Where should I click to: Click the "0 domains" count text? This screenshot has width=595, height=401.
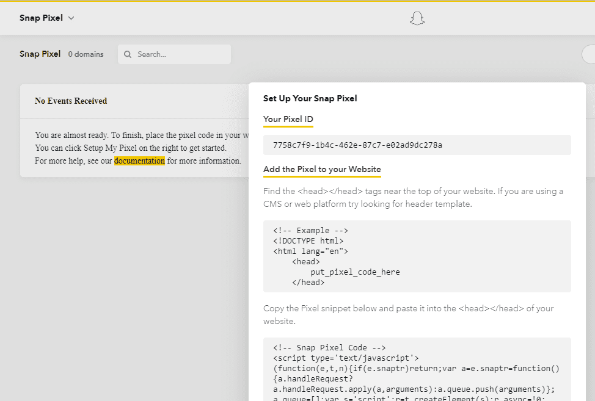86,54
